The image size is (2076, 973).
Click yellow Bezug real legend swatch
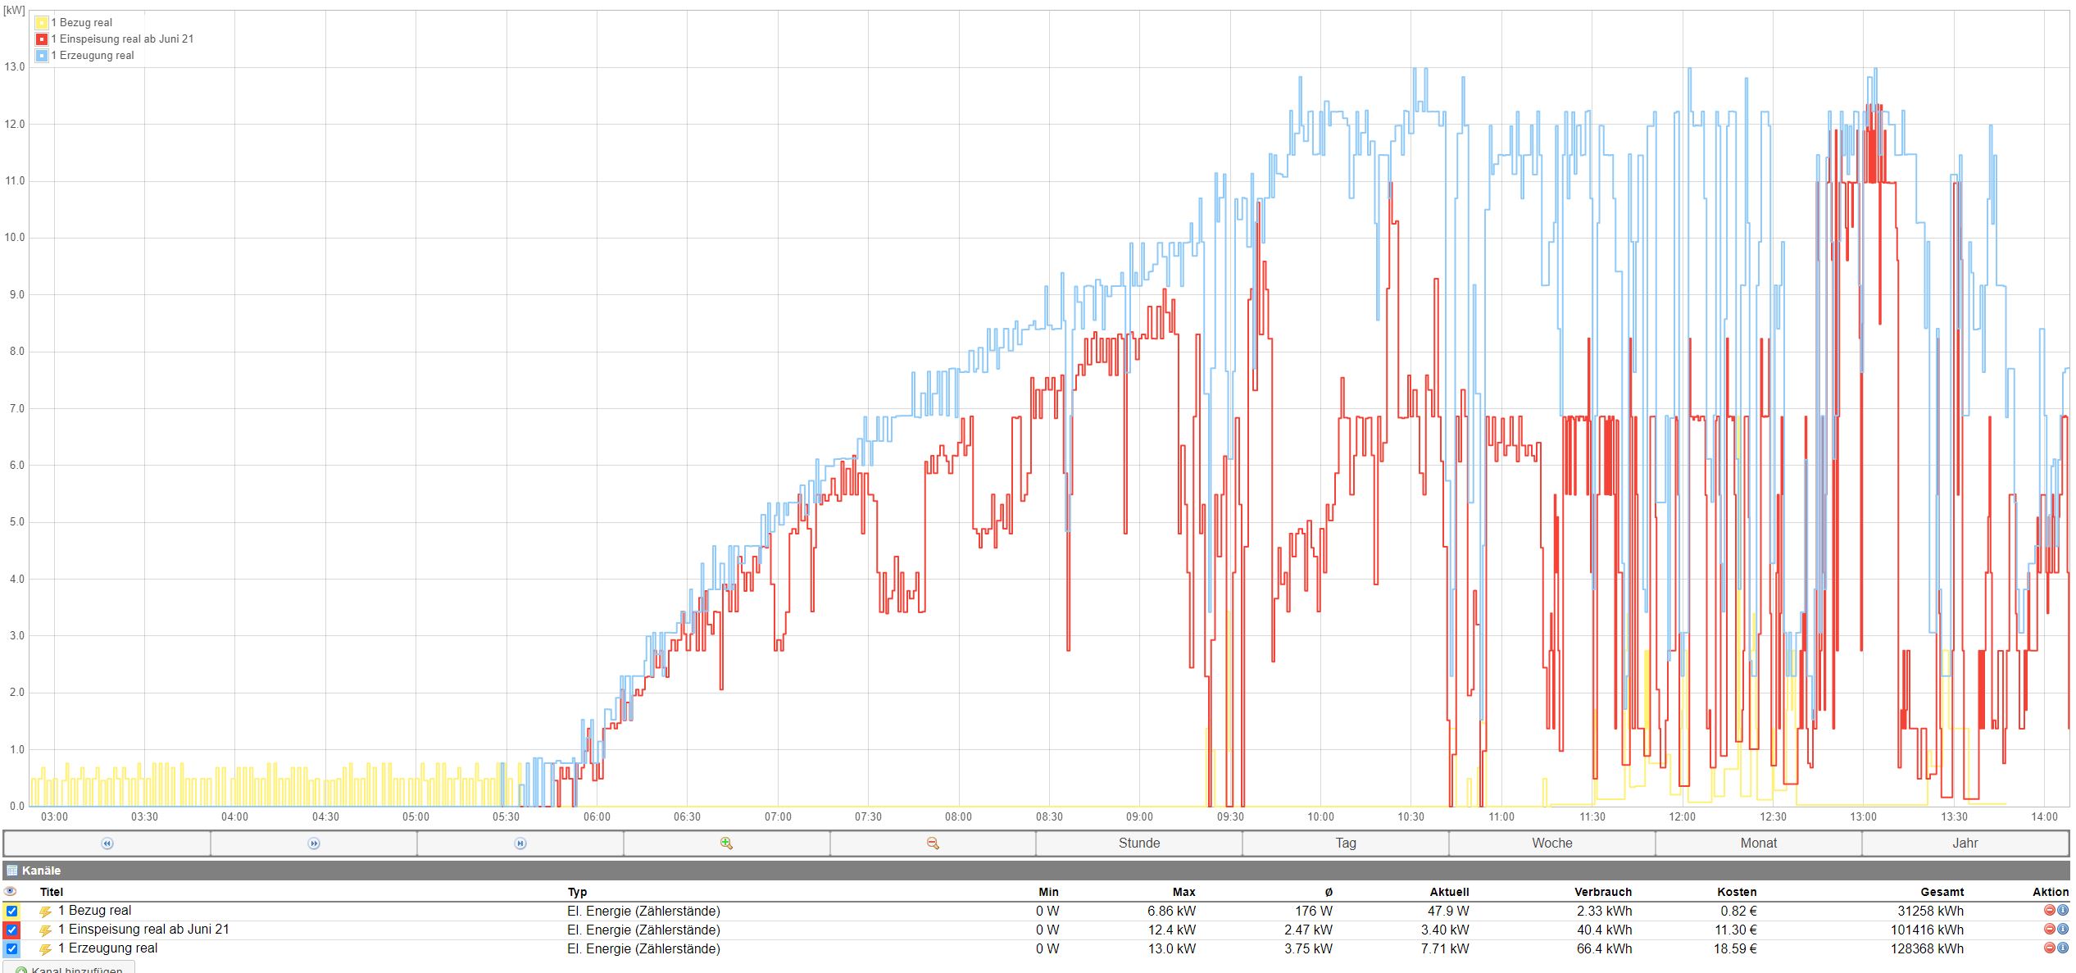click(x=42, y=23)
